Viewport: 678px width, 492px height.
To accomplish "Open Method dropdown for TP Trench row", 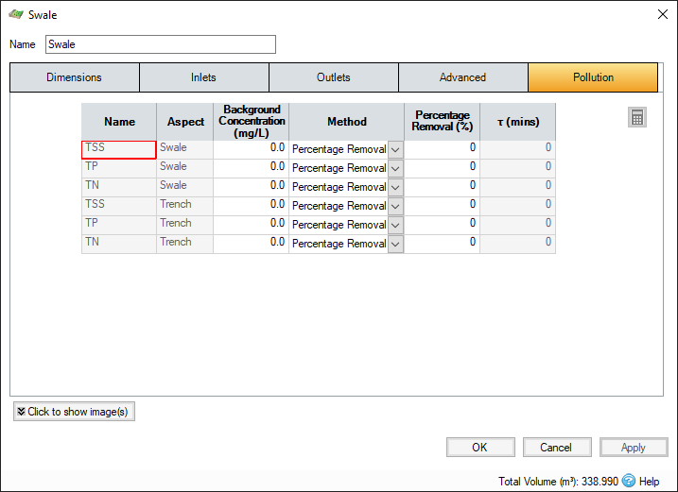I will pos(395,225).
